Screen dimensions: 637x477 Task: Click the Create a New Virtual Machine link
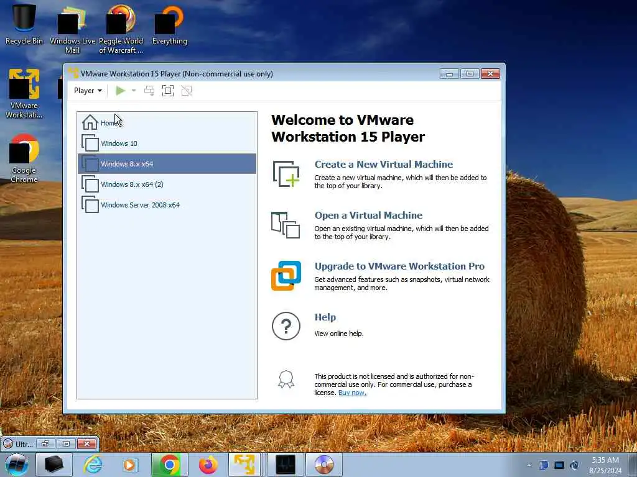(x=383, y=164)
